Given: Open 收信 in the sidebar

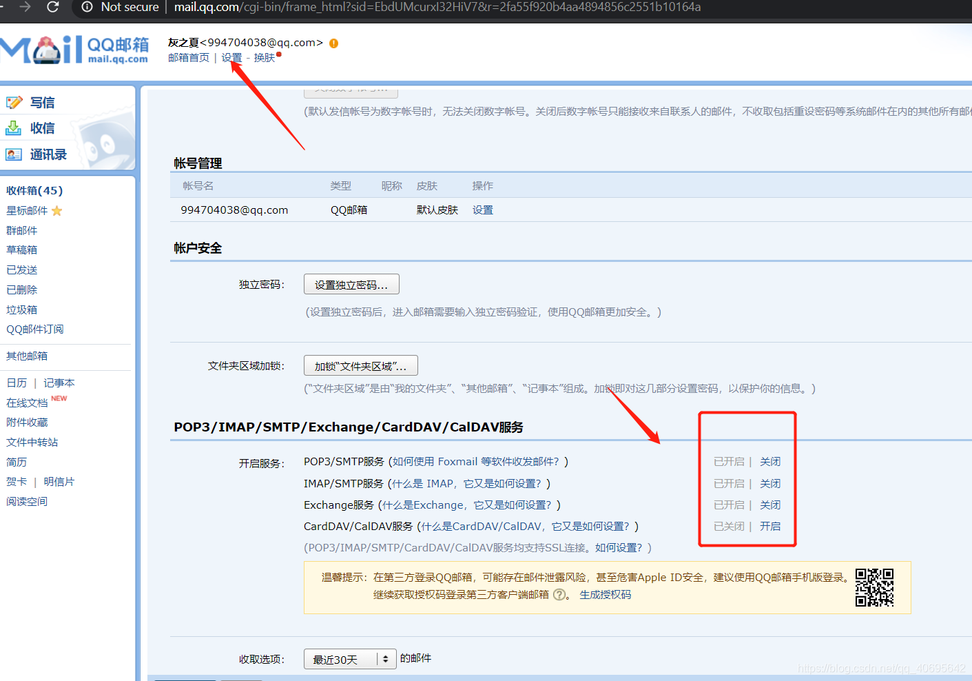Looking at the screenshot, I should point(42,128).
